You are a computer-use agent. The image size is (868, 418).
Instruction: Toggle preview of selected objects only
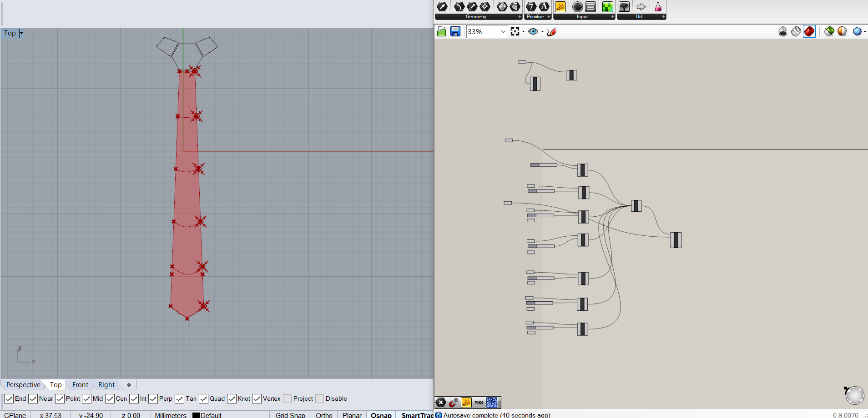pos(829,31)
